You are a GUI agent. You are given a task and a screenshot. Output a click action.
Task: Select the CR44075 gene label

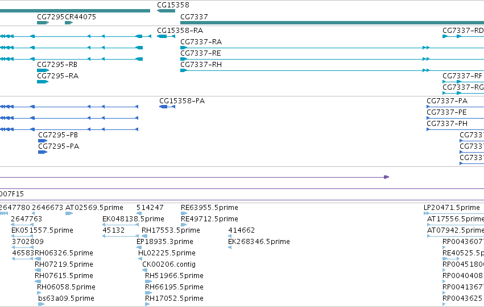coord(80,16)
